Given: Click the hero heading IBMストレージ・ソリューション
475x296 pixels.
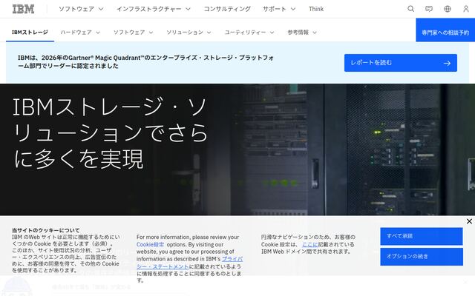Looking at the screenshot, I should [x=111, y=133].
